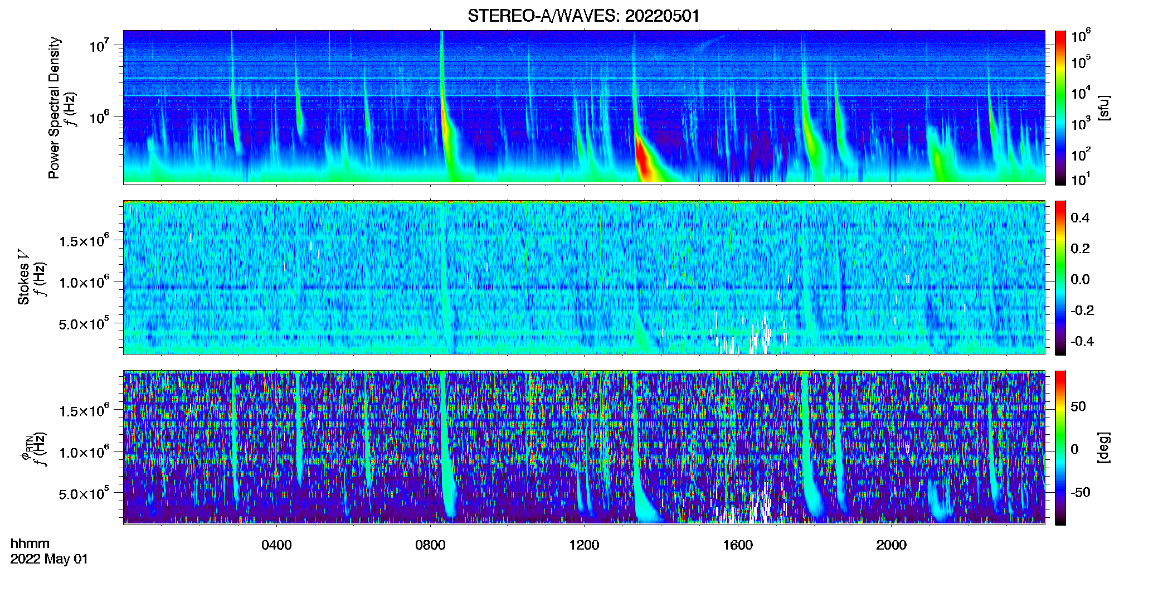Image resolution: width=1168 pixels, height=602 pixels.
Task: Click the [deg] colorbar unit label
Action: point(1103,448)
